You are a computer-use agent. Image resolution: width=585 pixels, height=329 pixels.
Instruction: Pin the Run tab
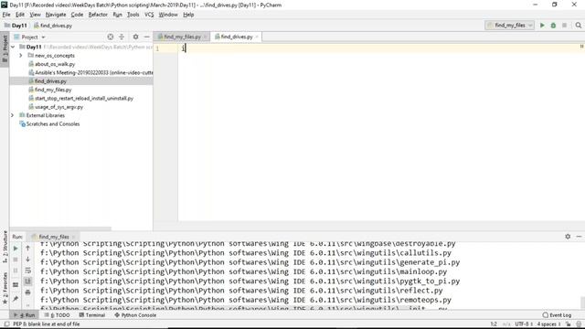point(16,299)
